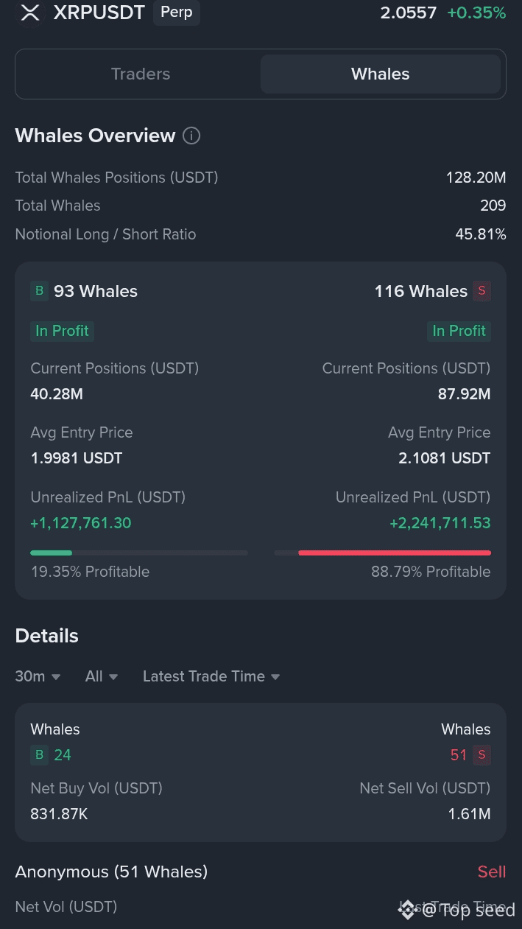
Task: Switch to the Traders view
Action: click(x=141, y=74)
